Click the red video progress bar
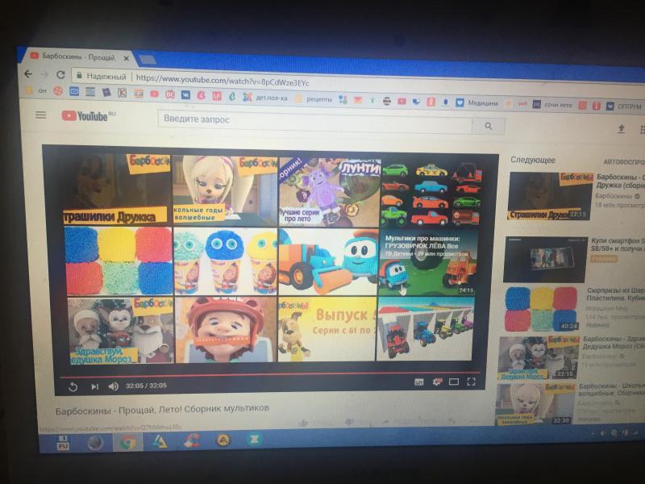Image resolution: width=645 pixels, height=484 pixels. [269, 374]
